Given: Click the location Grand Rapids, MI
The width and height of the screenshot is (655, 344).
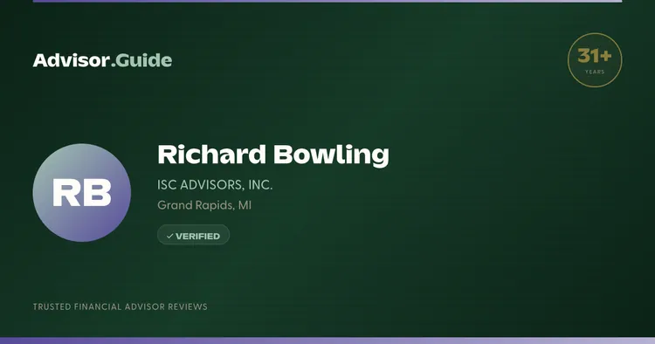Looking at the screenshot, I should [204, 205].
